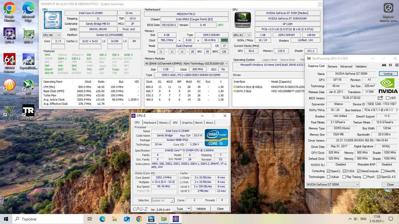399x224 pixels.
Task: Click the Close button in GPU-Z
Action: (390, 185)
